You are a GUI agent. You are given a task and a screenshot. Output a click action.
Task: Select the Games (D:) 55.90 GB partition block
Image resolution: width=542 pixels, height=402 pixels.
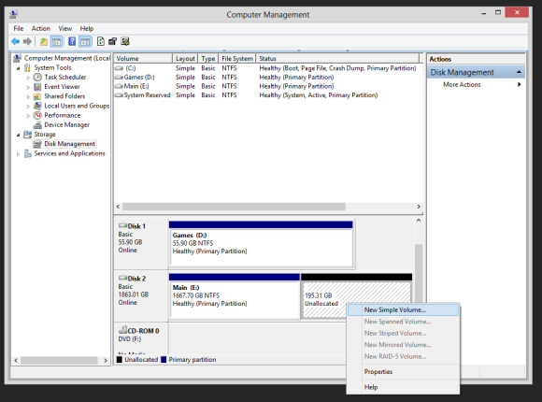261,244
